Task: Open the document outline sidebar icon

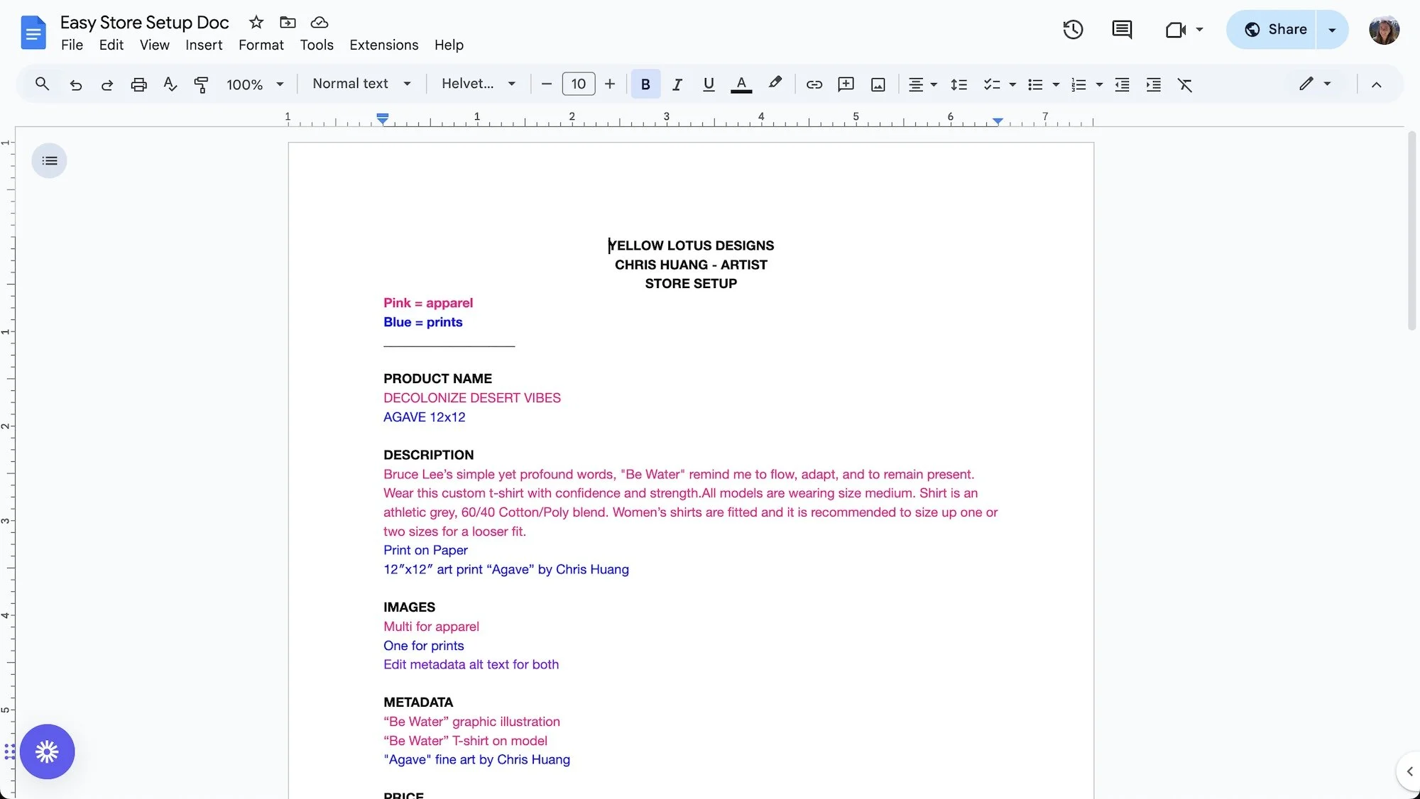Action: [x=49, y=161]
